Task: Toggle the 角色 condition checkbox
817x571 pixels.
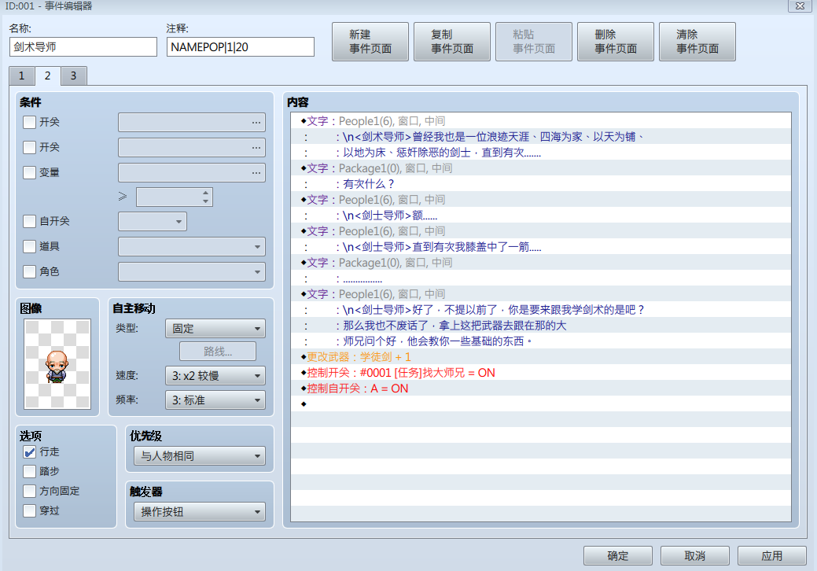Action: click(30, 271)
